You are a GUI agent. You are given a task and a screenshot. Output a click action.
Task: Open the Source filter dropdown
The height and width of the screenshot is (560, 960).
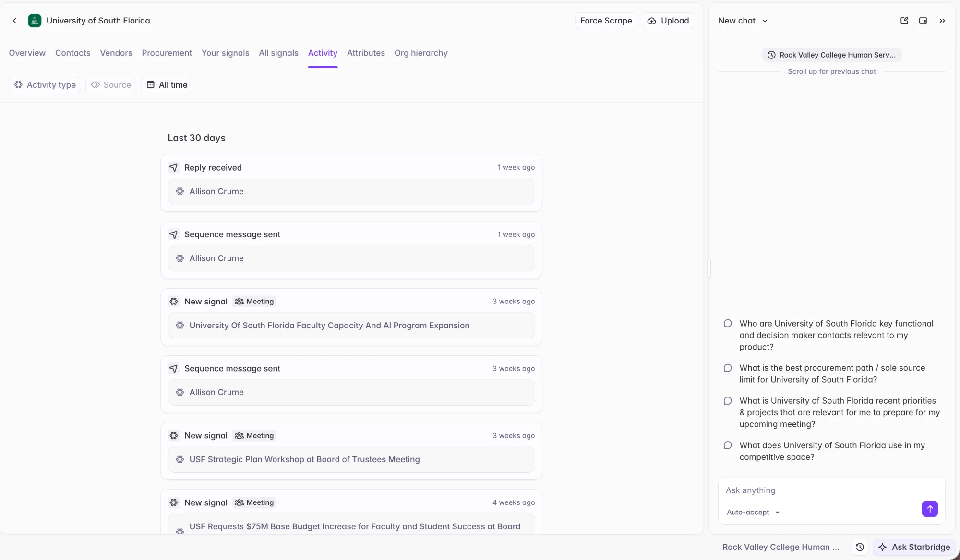pyautogui.click(x=111, y=85)
